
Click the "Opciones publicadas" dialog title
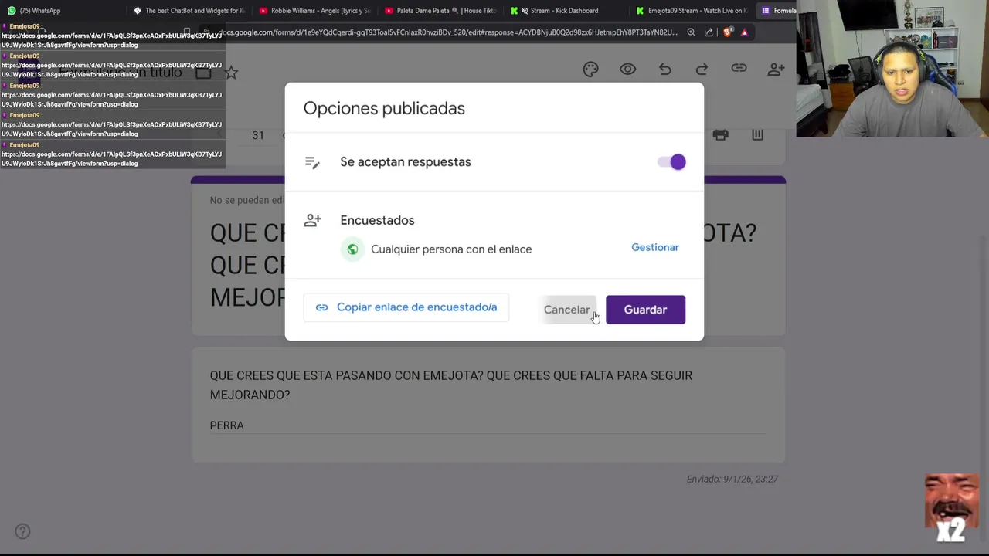tap(384, 109)
